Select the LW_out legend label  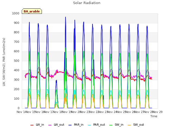click(x=59, y=125)
